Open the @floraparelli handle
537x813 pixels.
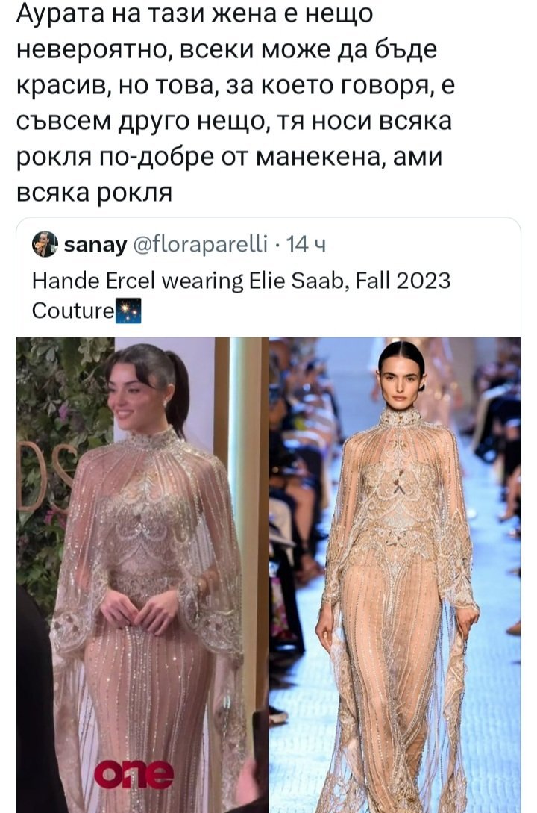[201, 243]
